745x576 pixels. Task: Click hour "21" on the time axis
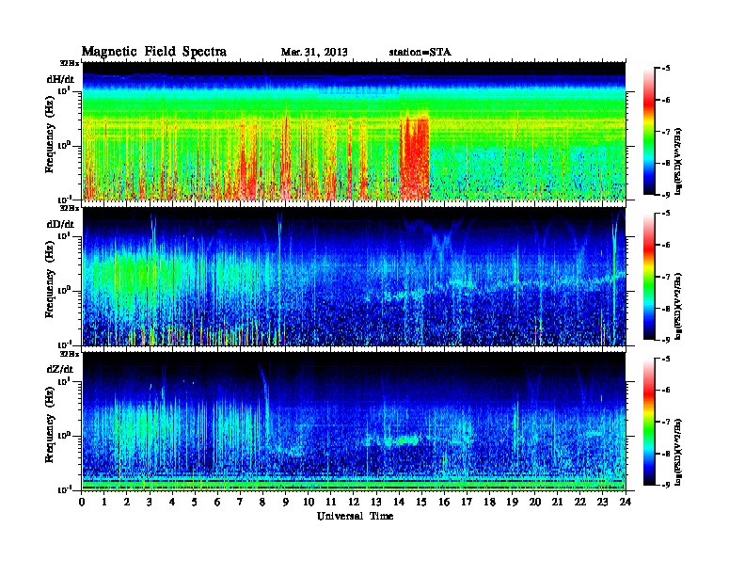click(x=557, y=502)
